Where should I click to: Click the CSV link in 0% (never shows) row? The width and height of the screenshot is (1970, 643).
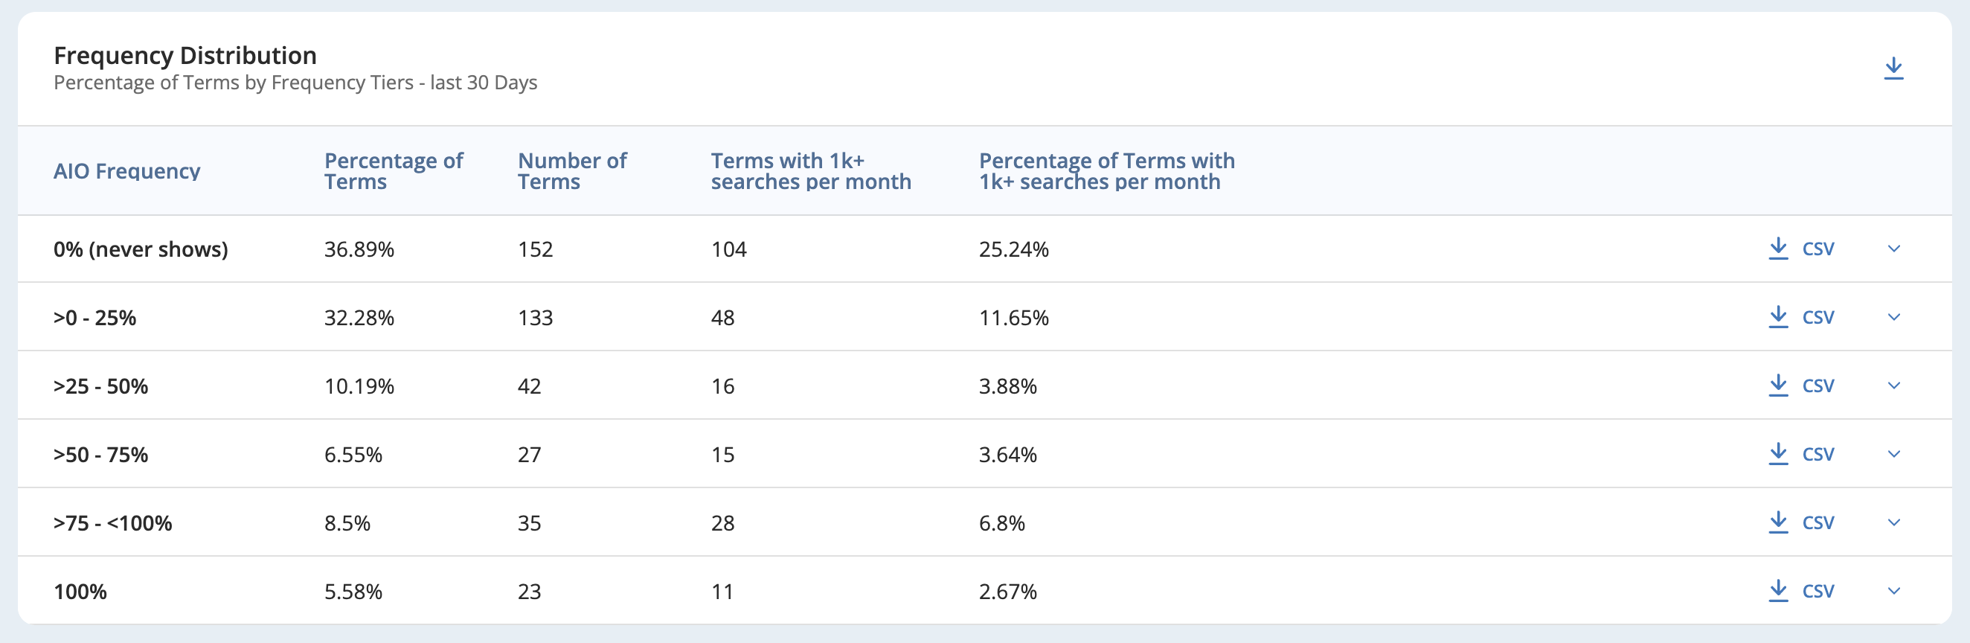1817,249
